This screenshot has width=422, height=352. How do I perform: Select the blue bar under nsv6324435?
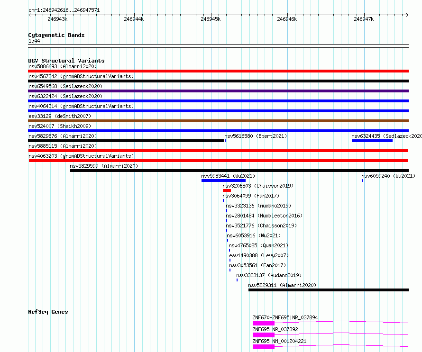[x=372, y=141]
